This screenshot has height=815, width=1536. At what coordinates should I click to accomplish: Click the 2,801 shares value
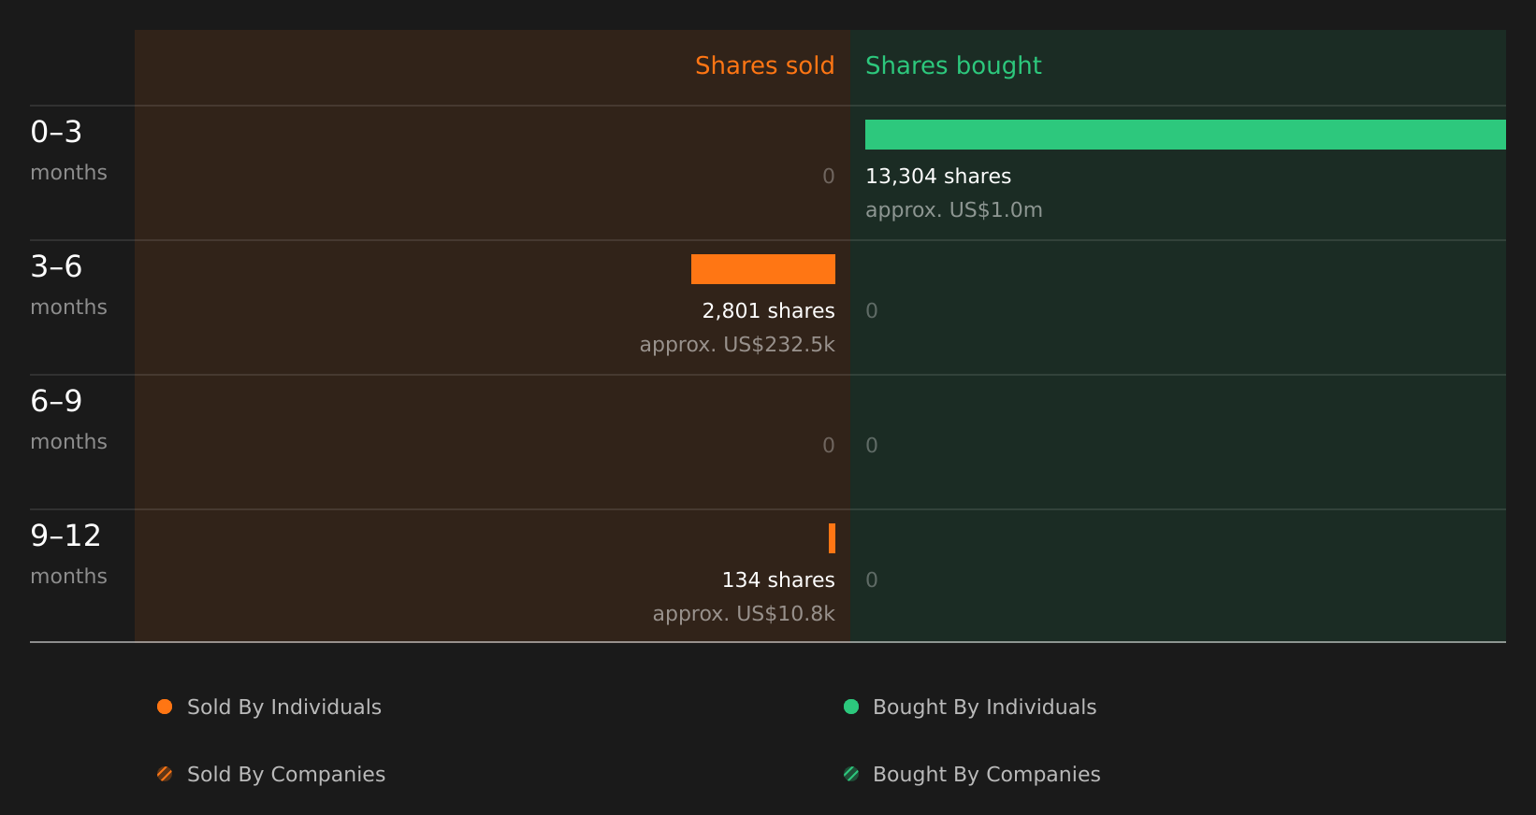coord(769,311)
